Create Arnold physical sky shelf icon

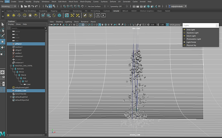36,15
